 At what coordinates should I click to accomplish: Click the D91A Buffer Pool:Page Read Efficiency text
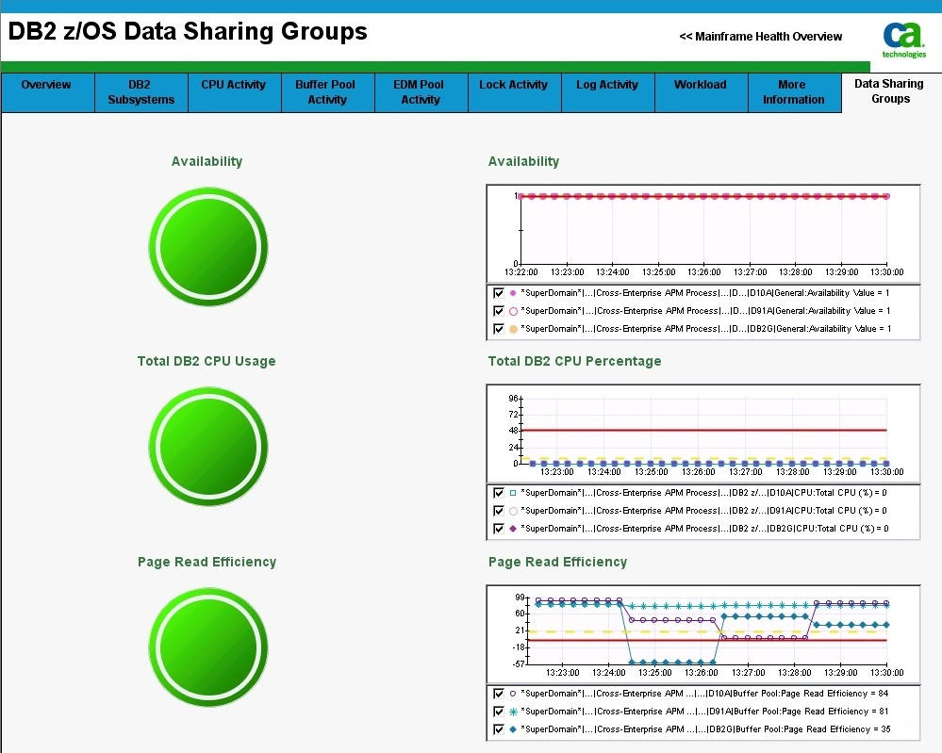(704, 712)
